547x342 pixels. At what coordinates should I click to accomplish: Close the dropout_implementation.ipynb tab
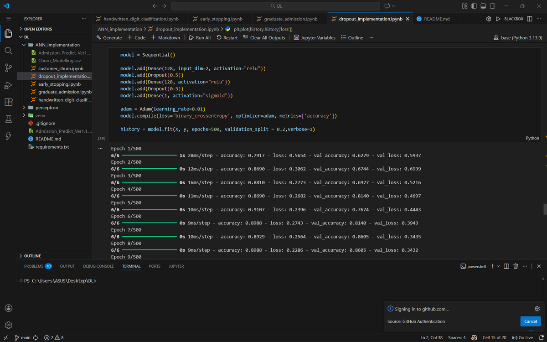coord(407,19)
